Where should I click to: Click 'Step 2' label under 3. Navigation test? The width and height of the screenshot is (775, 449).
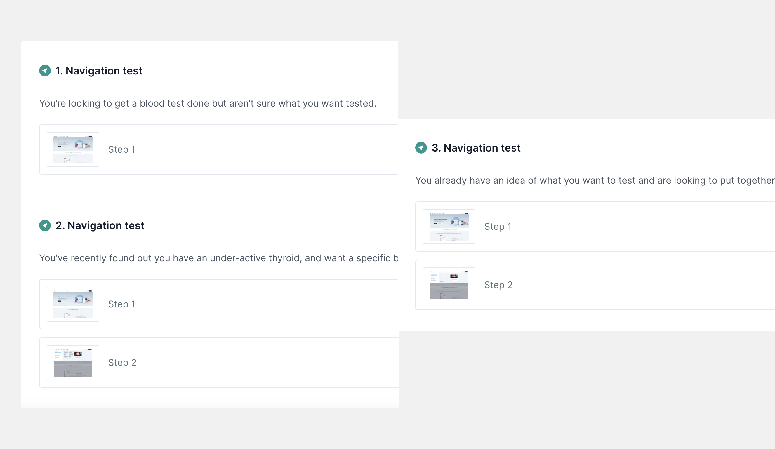[498, 285]
